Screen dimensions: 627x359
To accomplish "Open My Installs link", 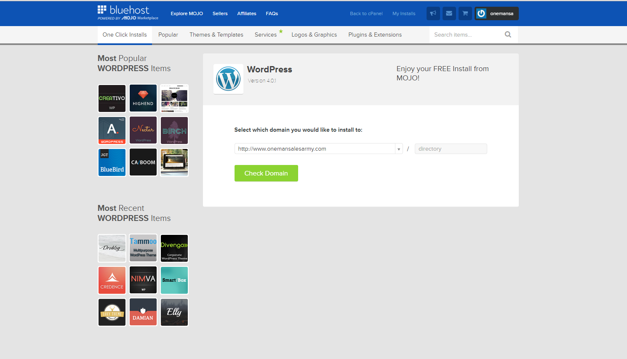I will tap(404, 13).
